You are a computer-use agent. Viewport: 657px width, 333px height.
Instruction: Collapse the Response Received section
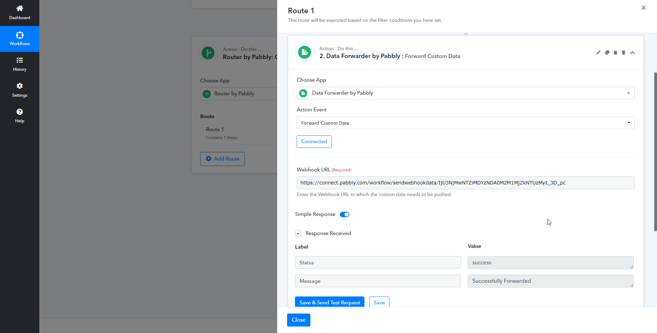coord(298,234)
